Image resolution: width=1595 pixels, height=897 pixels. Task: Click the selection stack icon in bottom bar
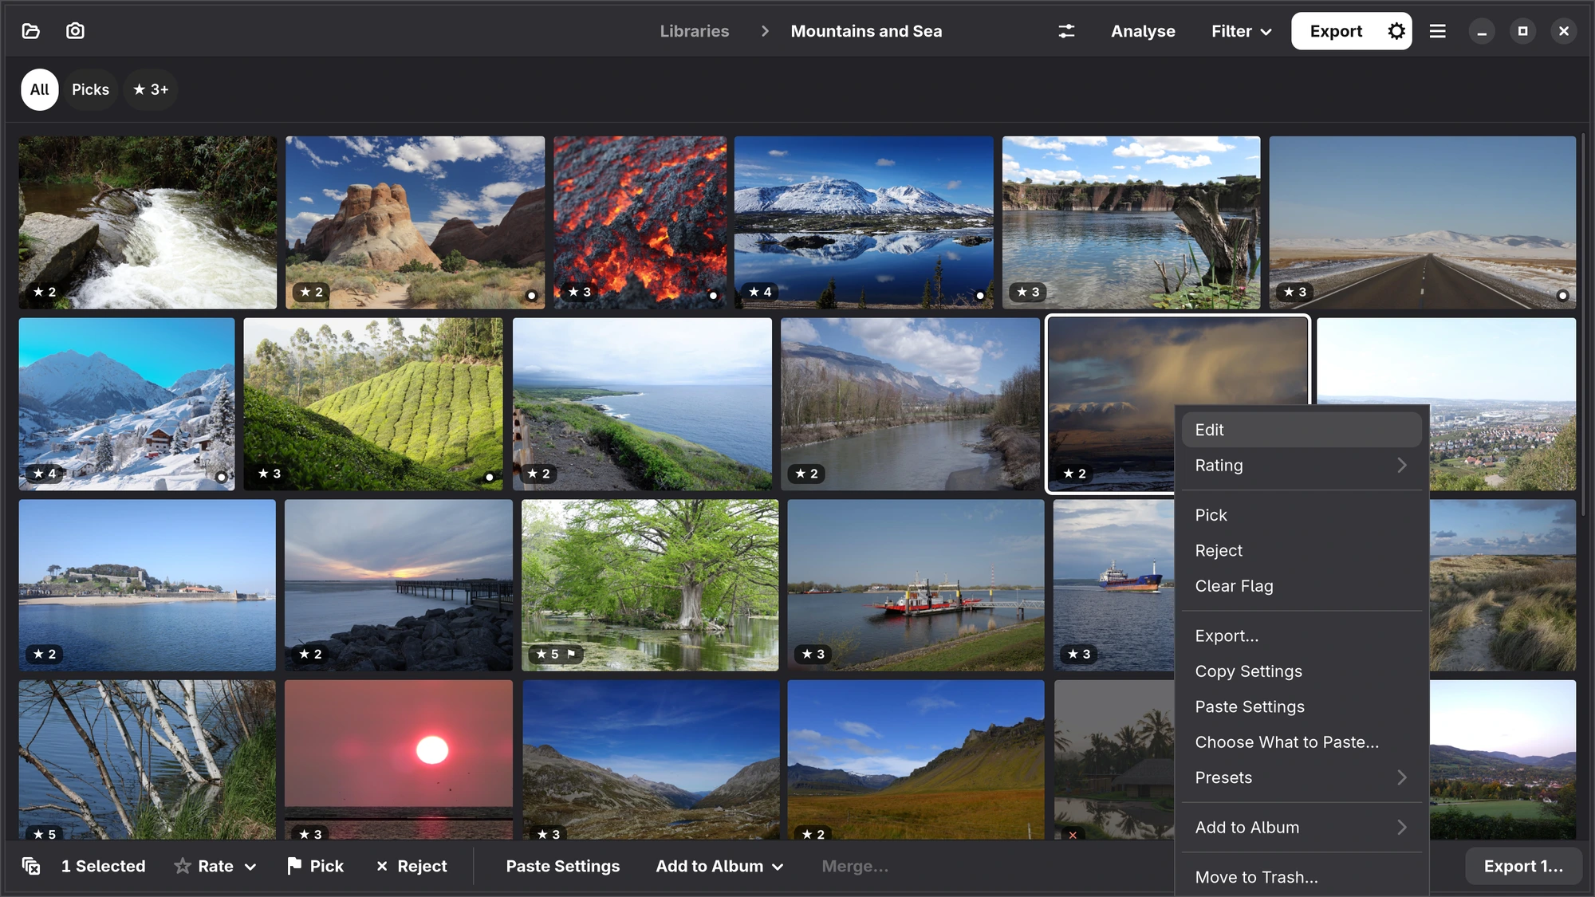point(31,866)
